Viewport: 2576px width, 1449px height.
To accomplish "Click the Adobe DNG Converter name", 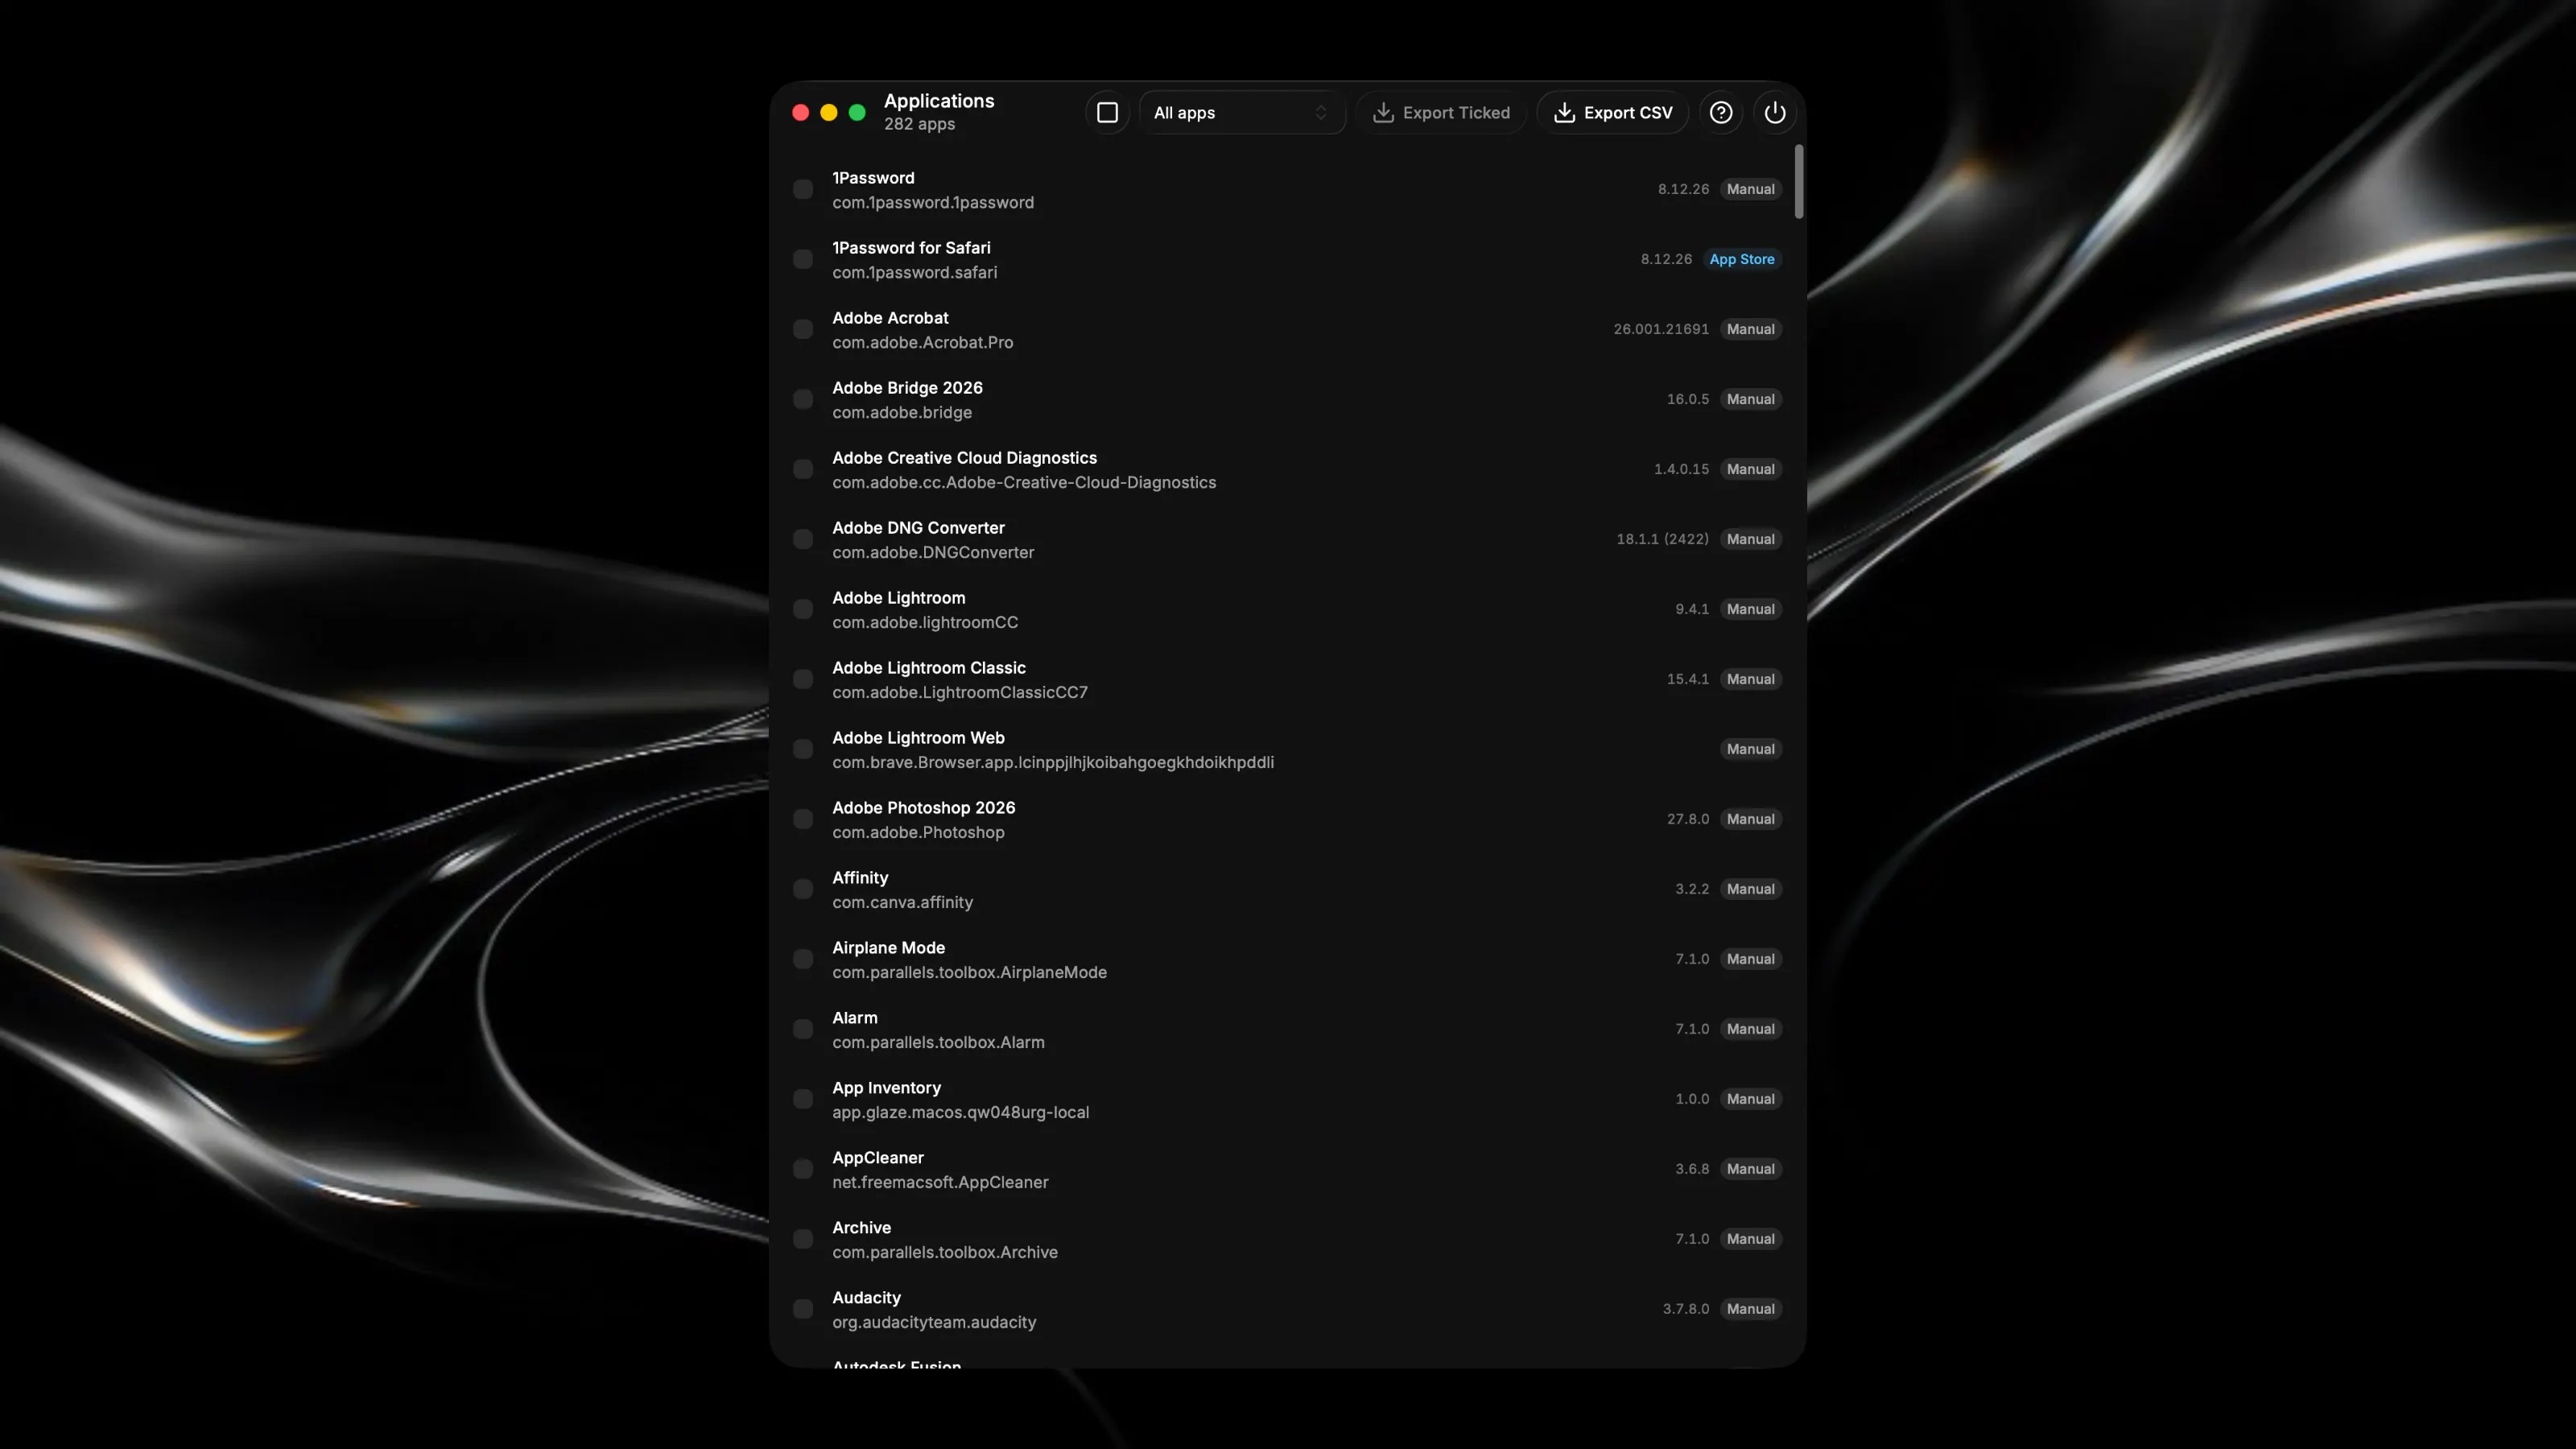I will pyautogui.click(x=918, y=528).
